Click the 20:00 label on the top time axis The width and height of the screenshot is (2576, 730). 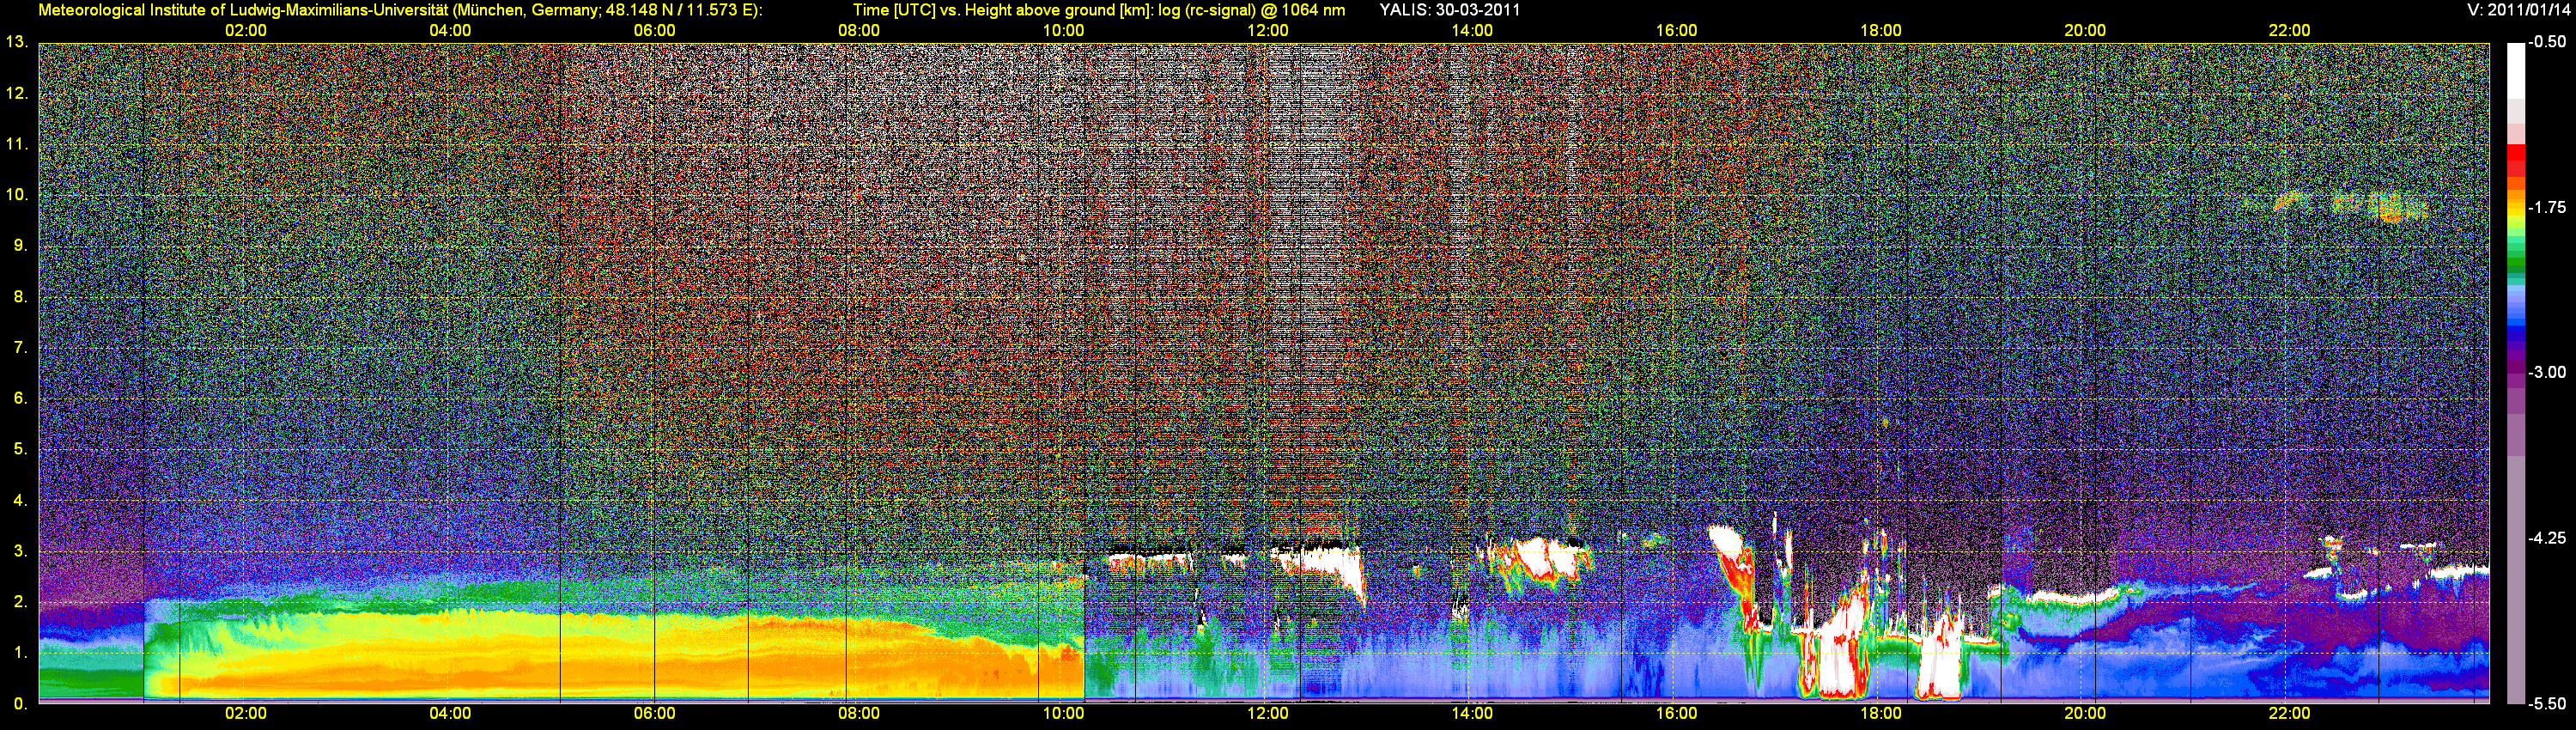[x=2085, y=31]
